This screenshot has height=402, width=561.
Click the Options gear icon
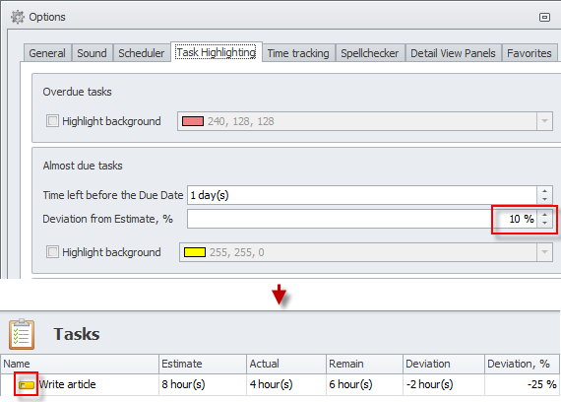click(17, 17)
